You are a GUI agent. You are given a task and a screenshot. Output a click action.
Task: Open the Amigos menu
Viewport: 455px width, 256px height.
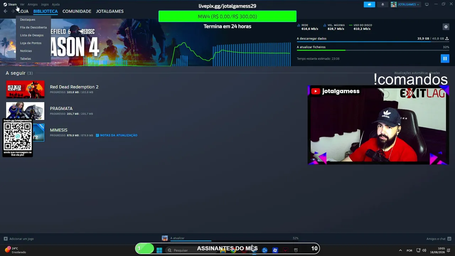coord(33,4)
